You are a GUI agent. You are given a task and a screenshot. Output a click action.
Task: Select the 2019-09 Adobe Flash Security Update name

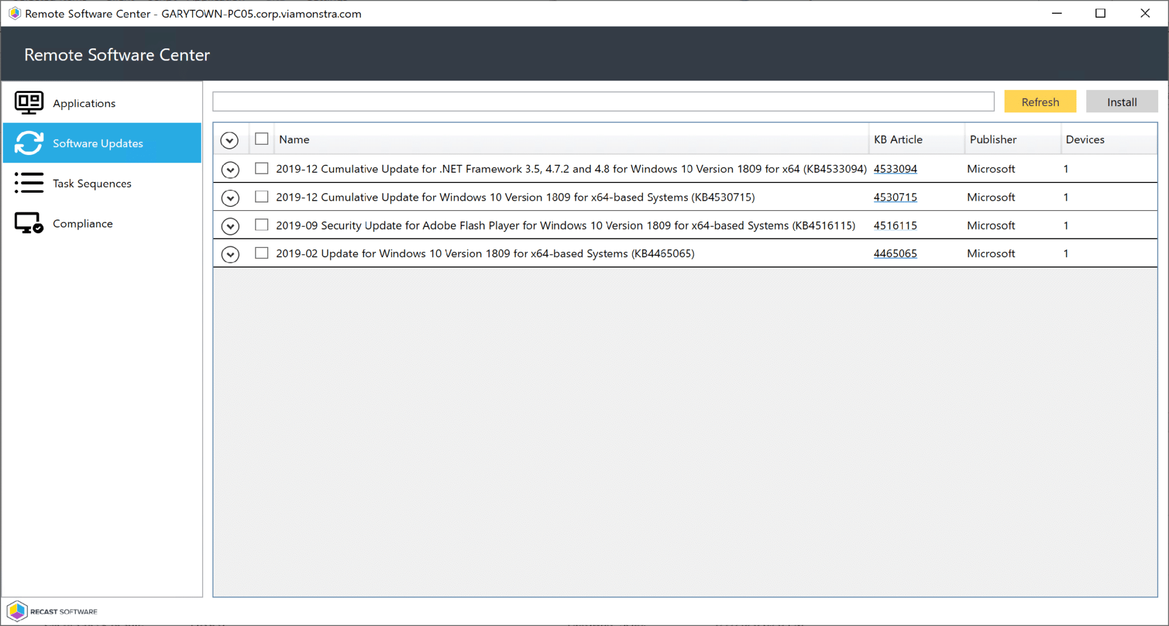pos(566,225)
